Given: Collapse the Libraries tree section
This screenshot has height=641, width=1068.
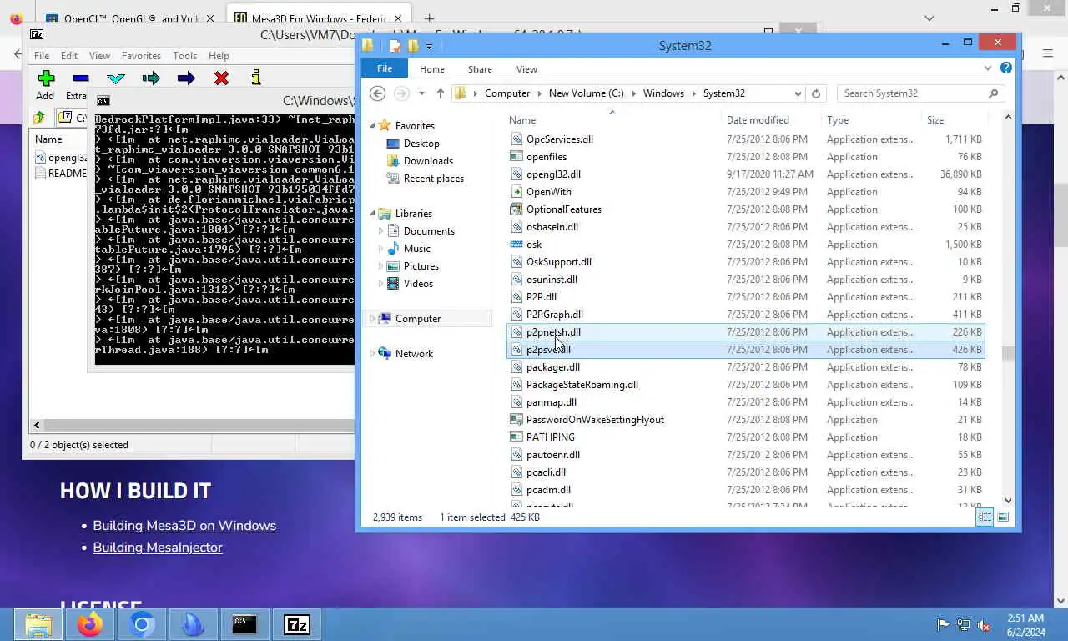Looking at the screenshot, I should tap(372, 213).
